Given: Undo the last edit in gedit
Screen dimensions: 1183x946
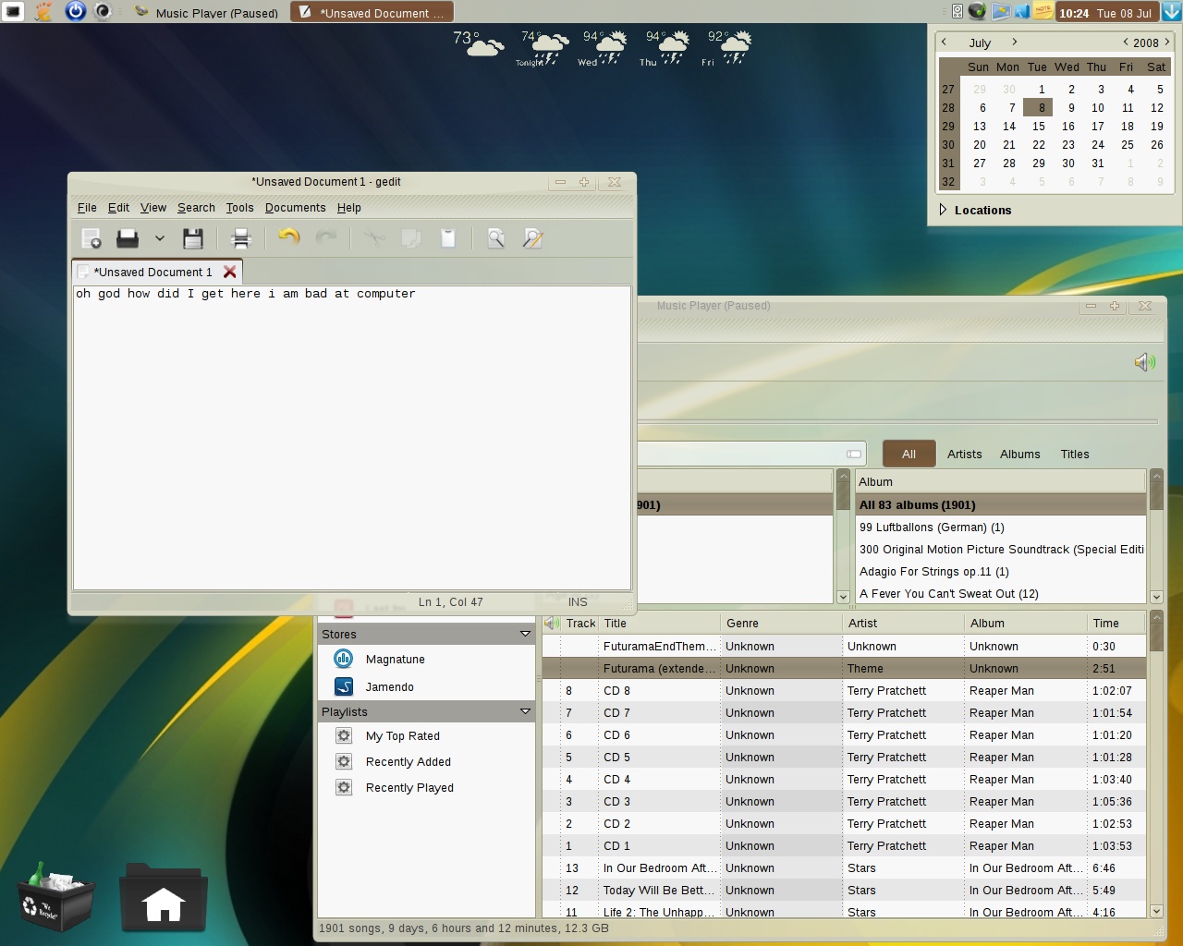Looking at the screenshot, I should (x=288, y=238).
